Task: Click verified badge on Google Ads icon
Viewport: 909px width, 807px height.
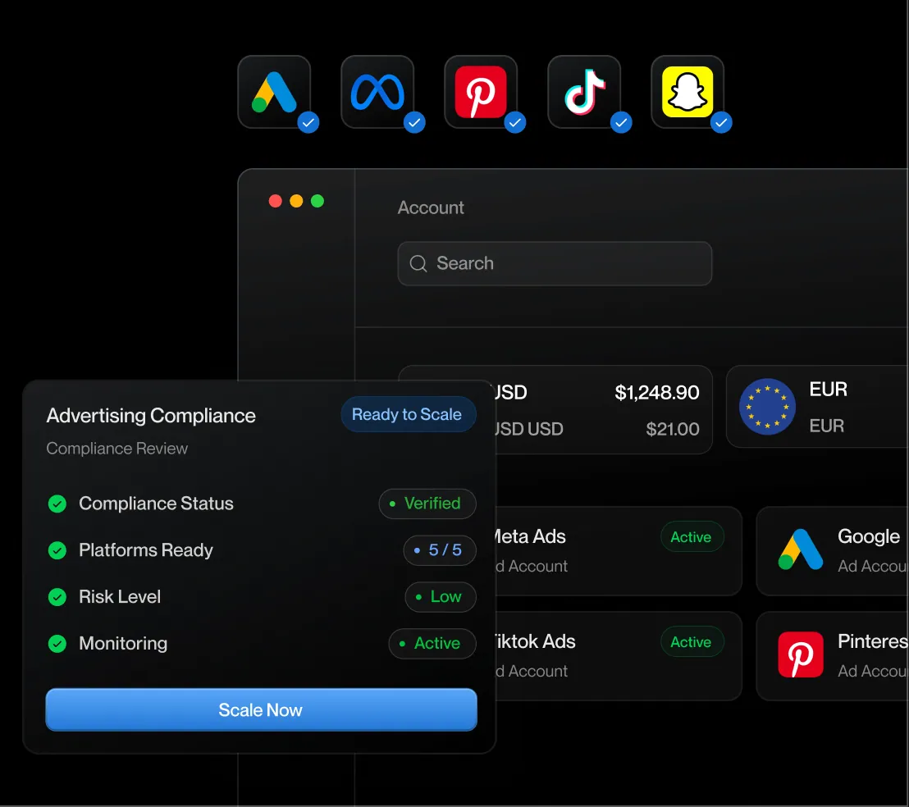Action: [308, 122]
